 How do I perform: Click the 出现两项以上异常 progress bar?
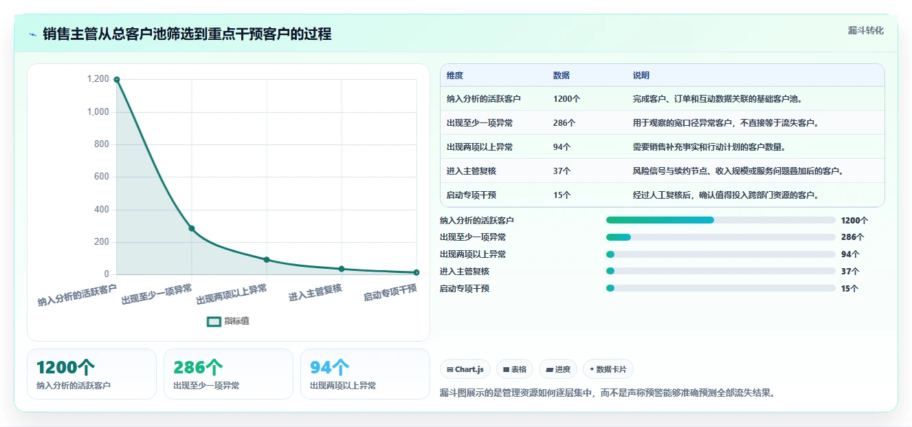coord(721,254)
